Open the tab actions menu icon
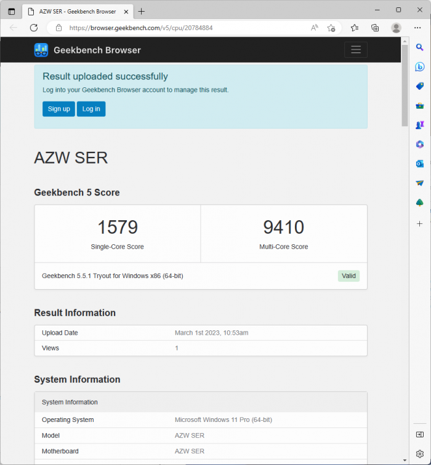The width and height of the screenshot is (431, 465). (x=11, y=12)
